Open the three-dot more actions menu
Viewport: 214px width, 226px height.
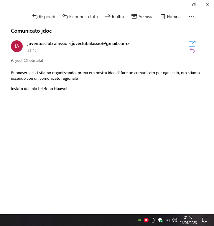pyautogui.click(x=192, y=16)
